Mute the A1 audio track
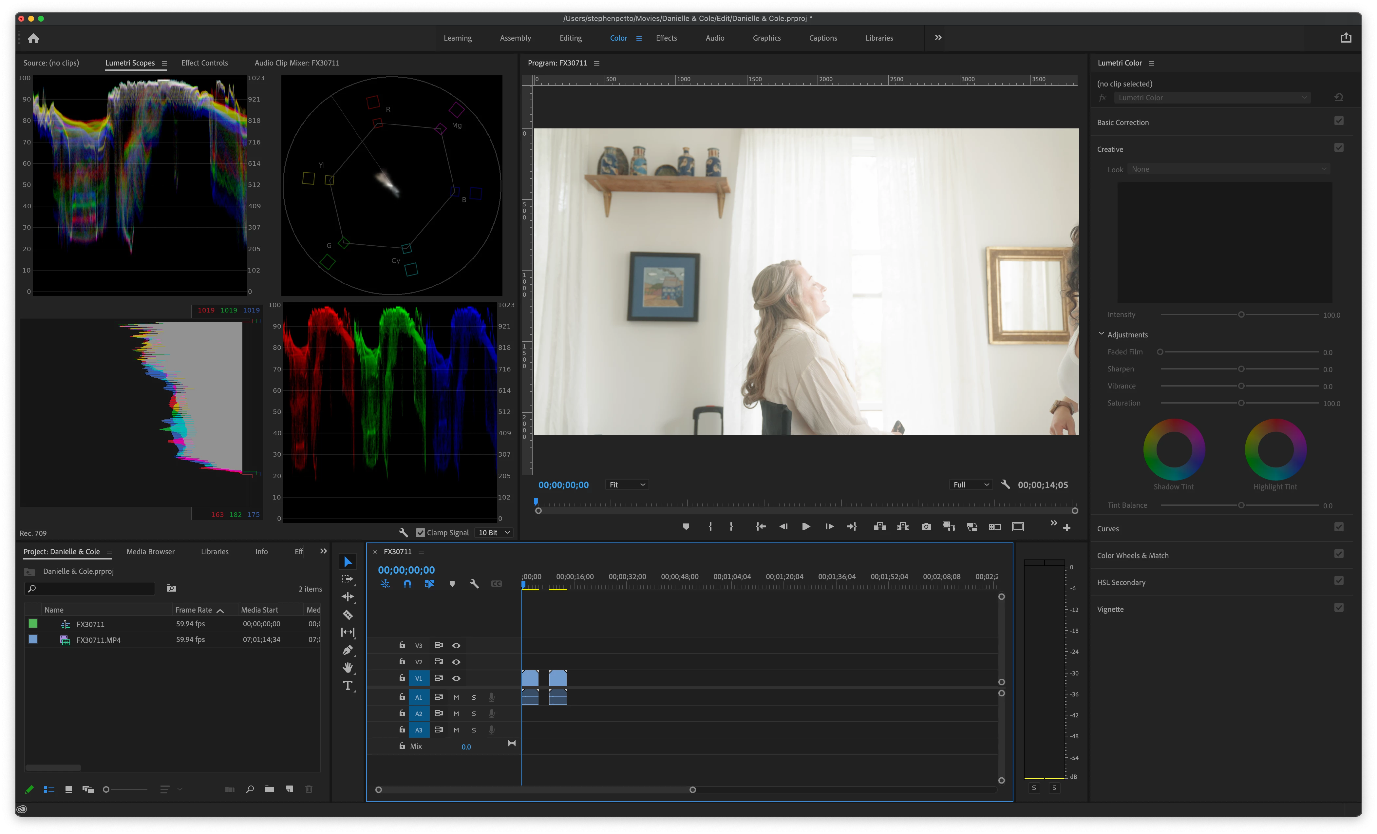Viewport: 1377px width, 834px height. coord(456,697)
